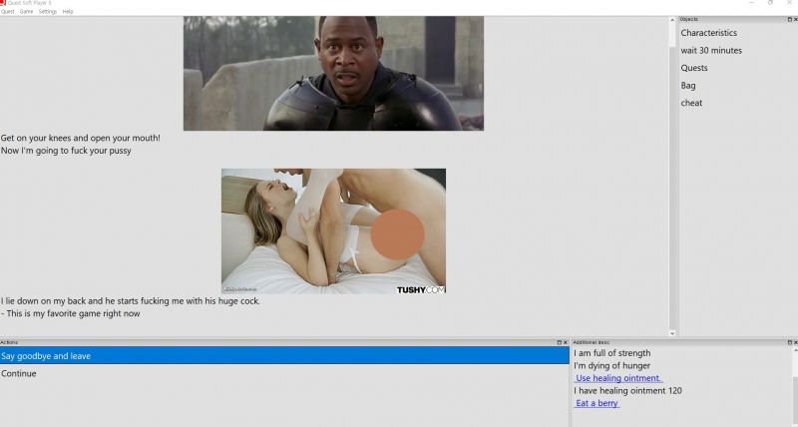Image resolution: width=798 pixels, height=427 pixels.
Task: Click the 'I have healing ointment 120' text
Action: [628, 390]
